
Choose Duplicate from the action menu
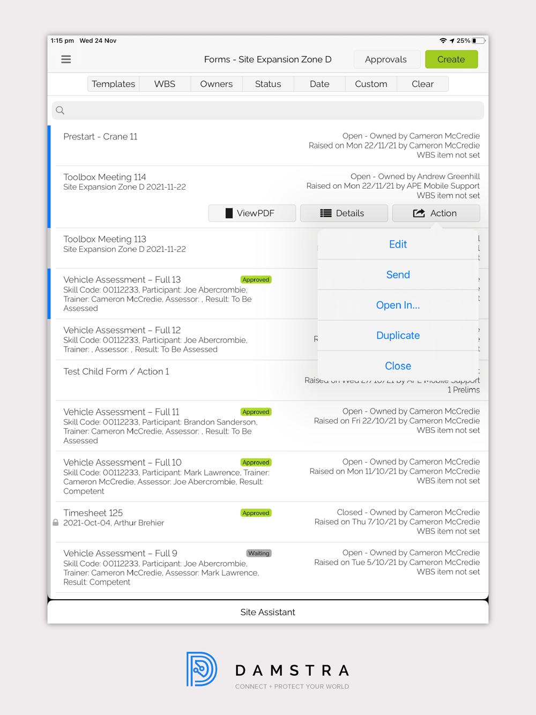[x=398, y=336]
